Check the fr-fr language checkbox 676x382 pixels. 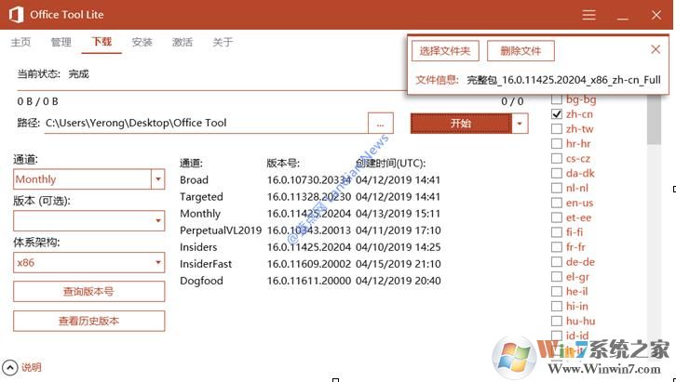557,247
